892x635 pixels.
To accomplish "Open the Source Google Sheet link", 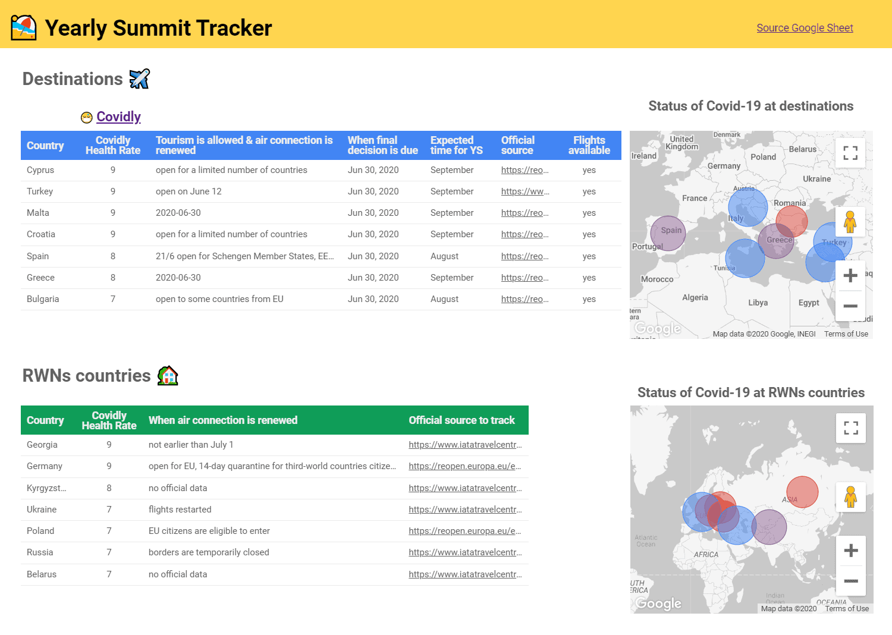I will point(805,28).
